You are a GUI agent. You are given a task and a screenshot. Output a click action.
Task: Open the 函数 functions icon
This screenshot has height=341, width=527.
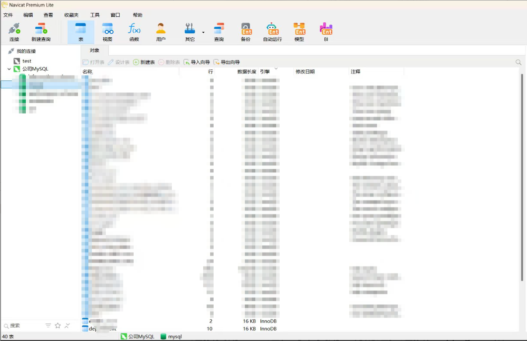(x=134, y=32)
